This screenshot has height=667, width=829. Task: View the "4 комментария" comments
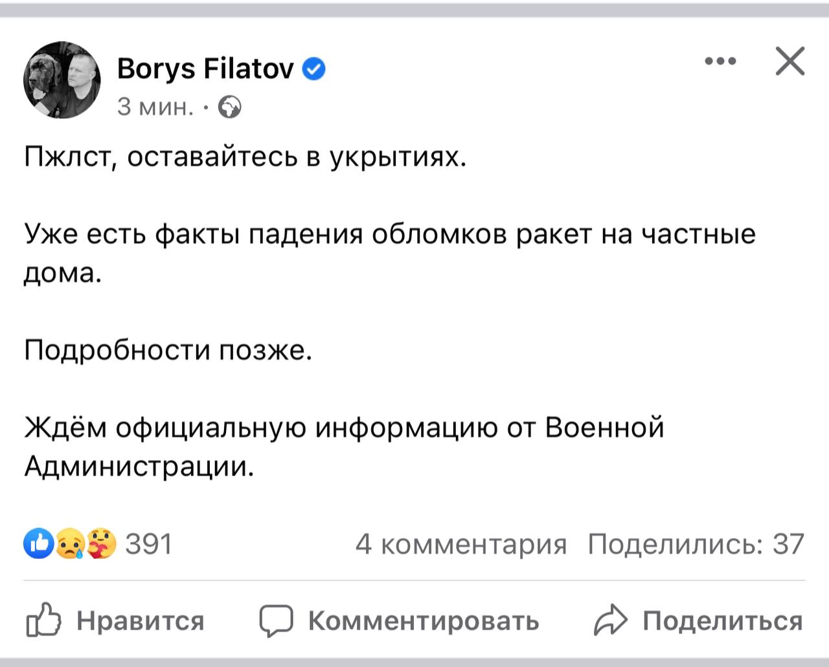coord(460,544)
